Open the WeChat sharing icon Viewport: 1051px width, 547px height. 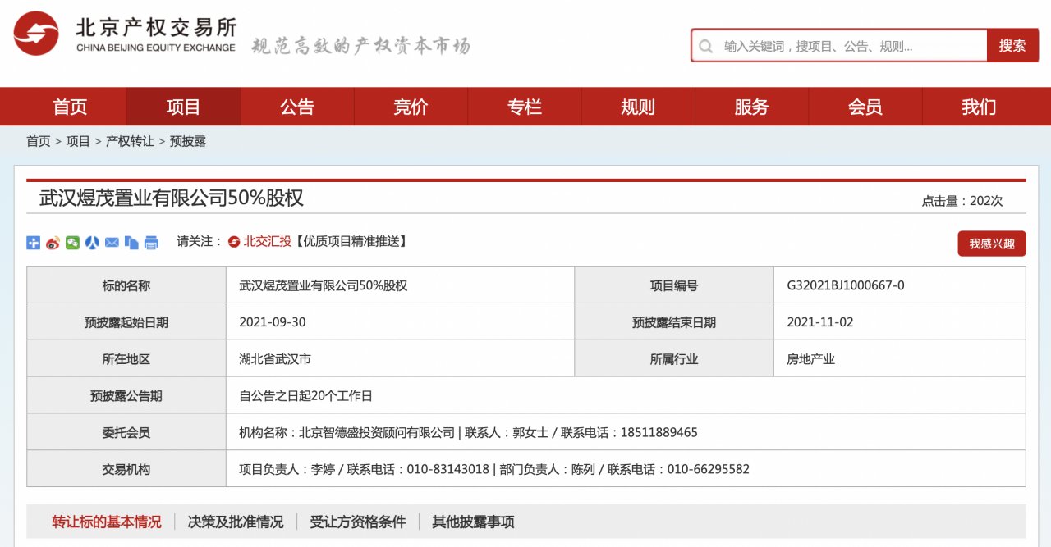72,242
